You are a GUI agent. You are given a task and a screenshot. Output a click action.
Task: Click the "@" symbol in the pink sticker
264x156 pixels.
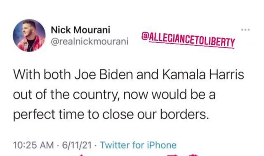(x=145, y=36)
